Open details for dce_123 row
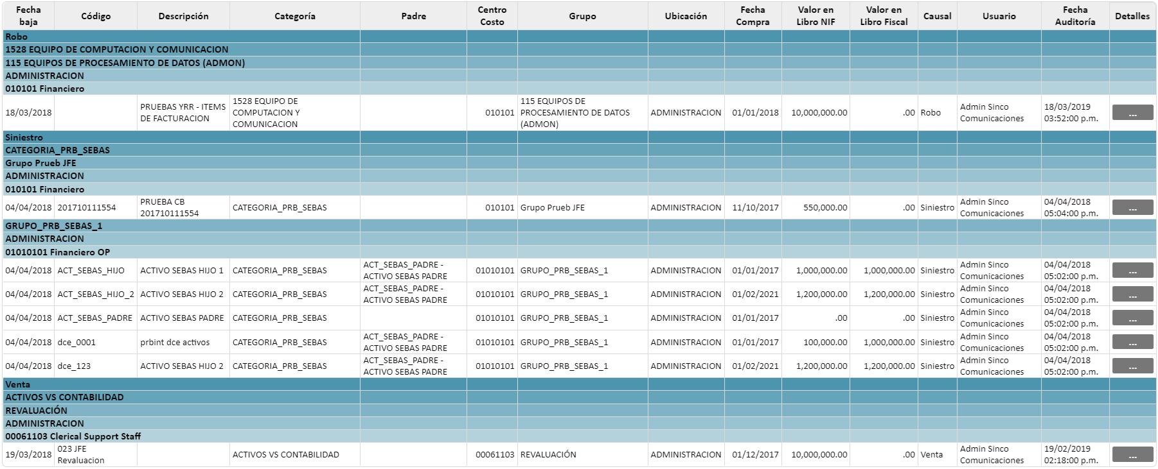 coord(1132,366)
